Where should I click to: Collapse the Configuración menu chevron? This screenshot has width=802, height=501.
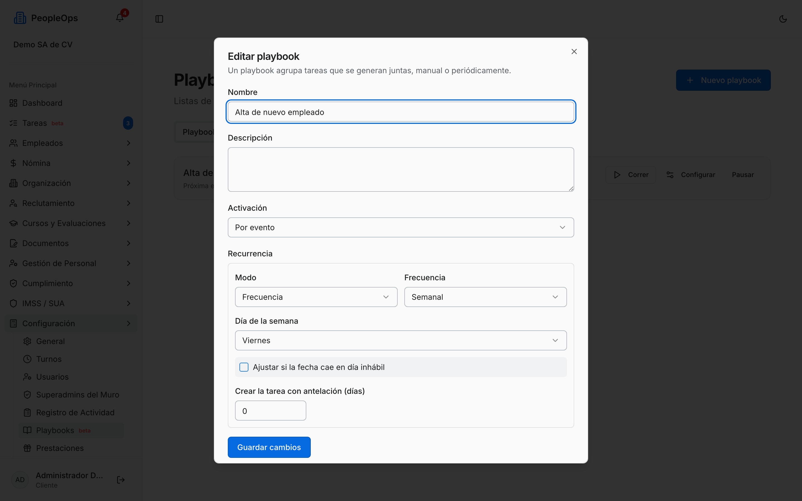click(x=129, y=323)
